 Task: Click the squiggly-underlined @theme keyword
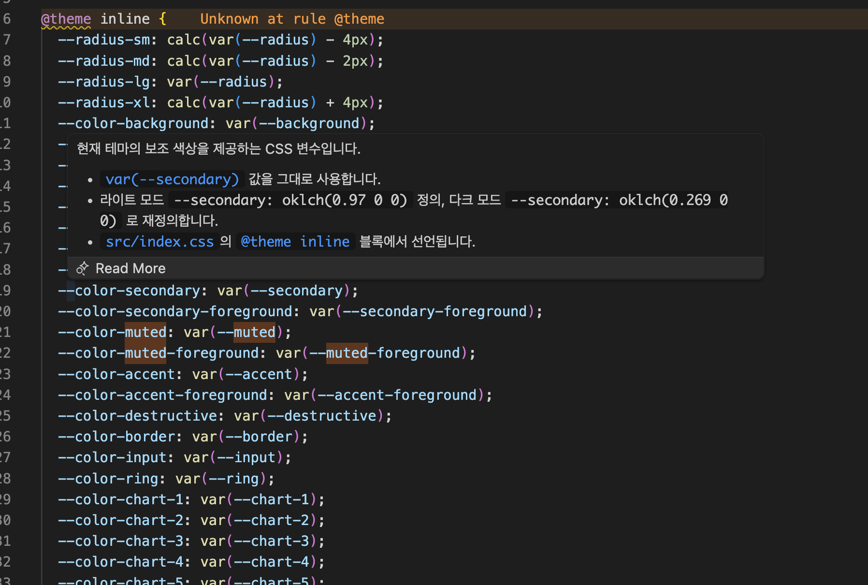pyautogui.click(x=66, y=19)
